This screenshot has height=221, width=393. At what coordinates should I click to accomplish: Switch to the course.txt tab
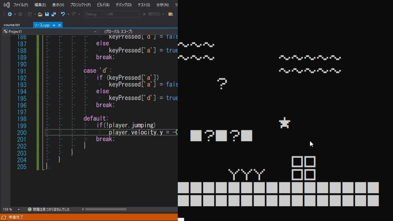[12, 25]
